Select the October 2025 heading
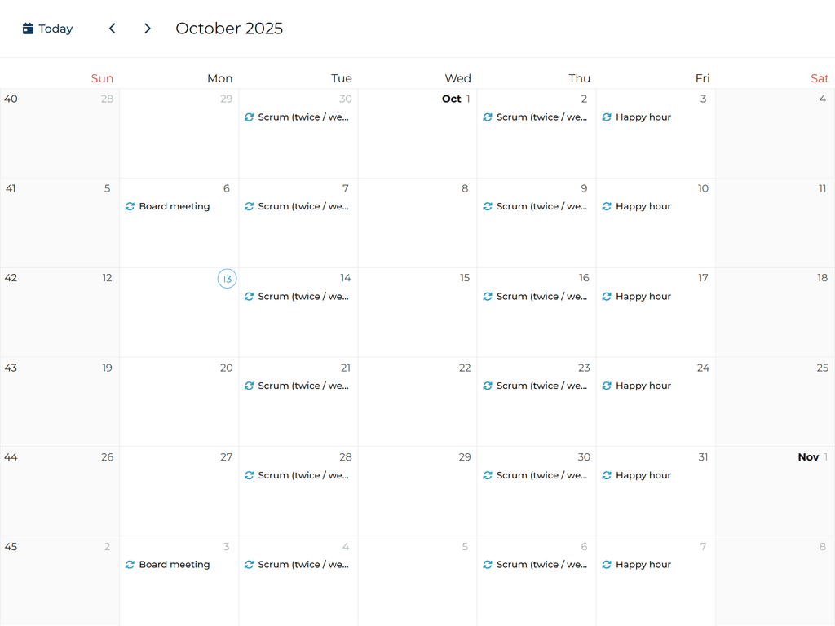835x626 pixels. coord(229,28)
